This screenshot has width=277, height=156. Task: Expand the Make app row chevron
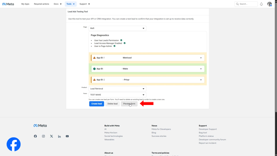(201, 69)
